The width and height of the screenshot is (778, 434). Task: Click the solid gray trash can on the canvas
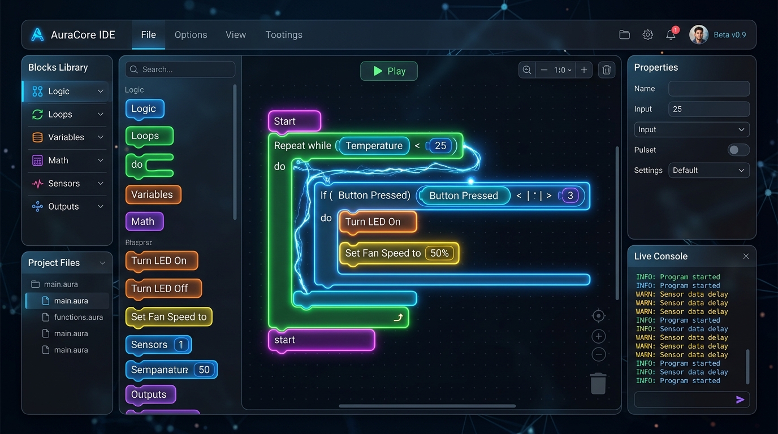[598, 383]
